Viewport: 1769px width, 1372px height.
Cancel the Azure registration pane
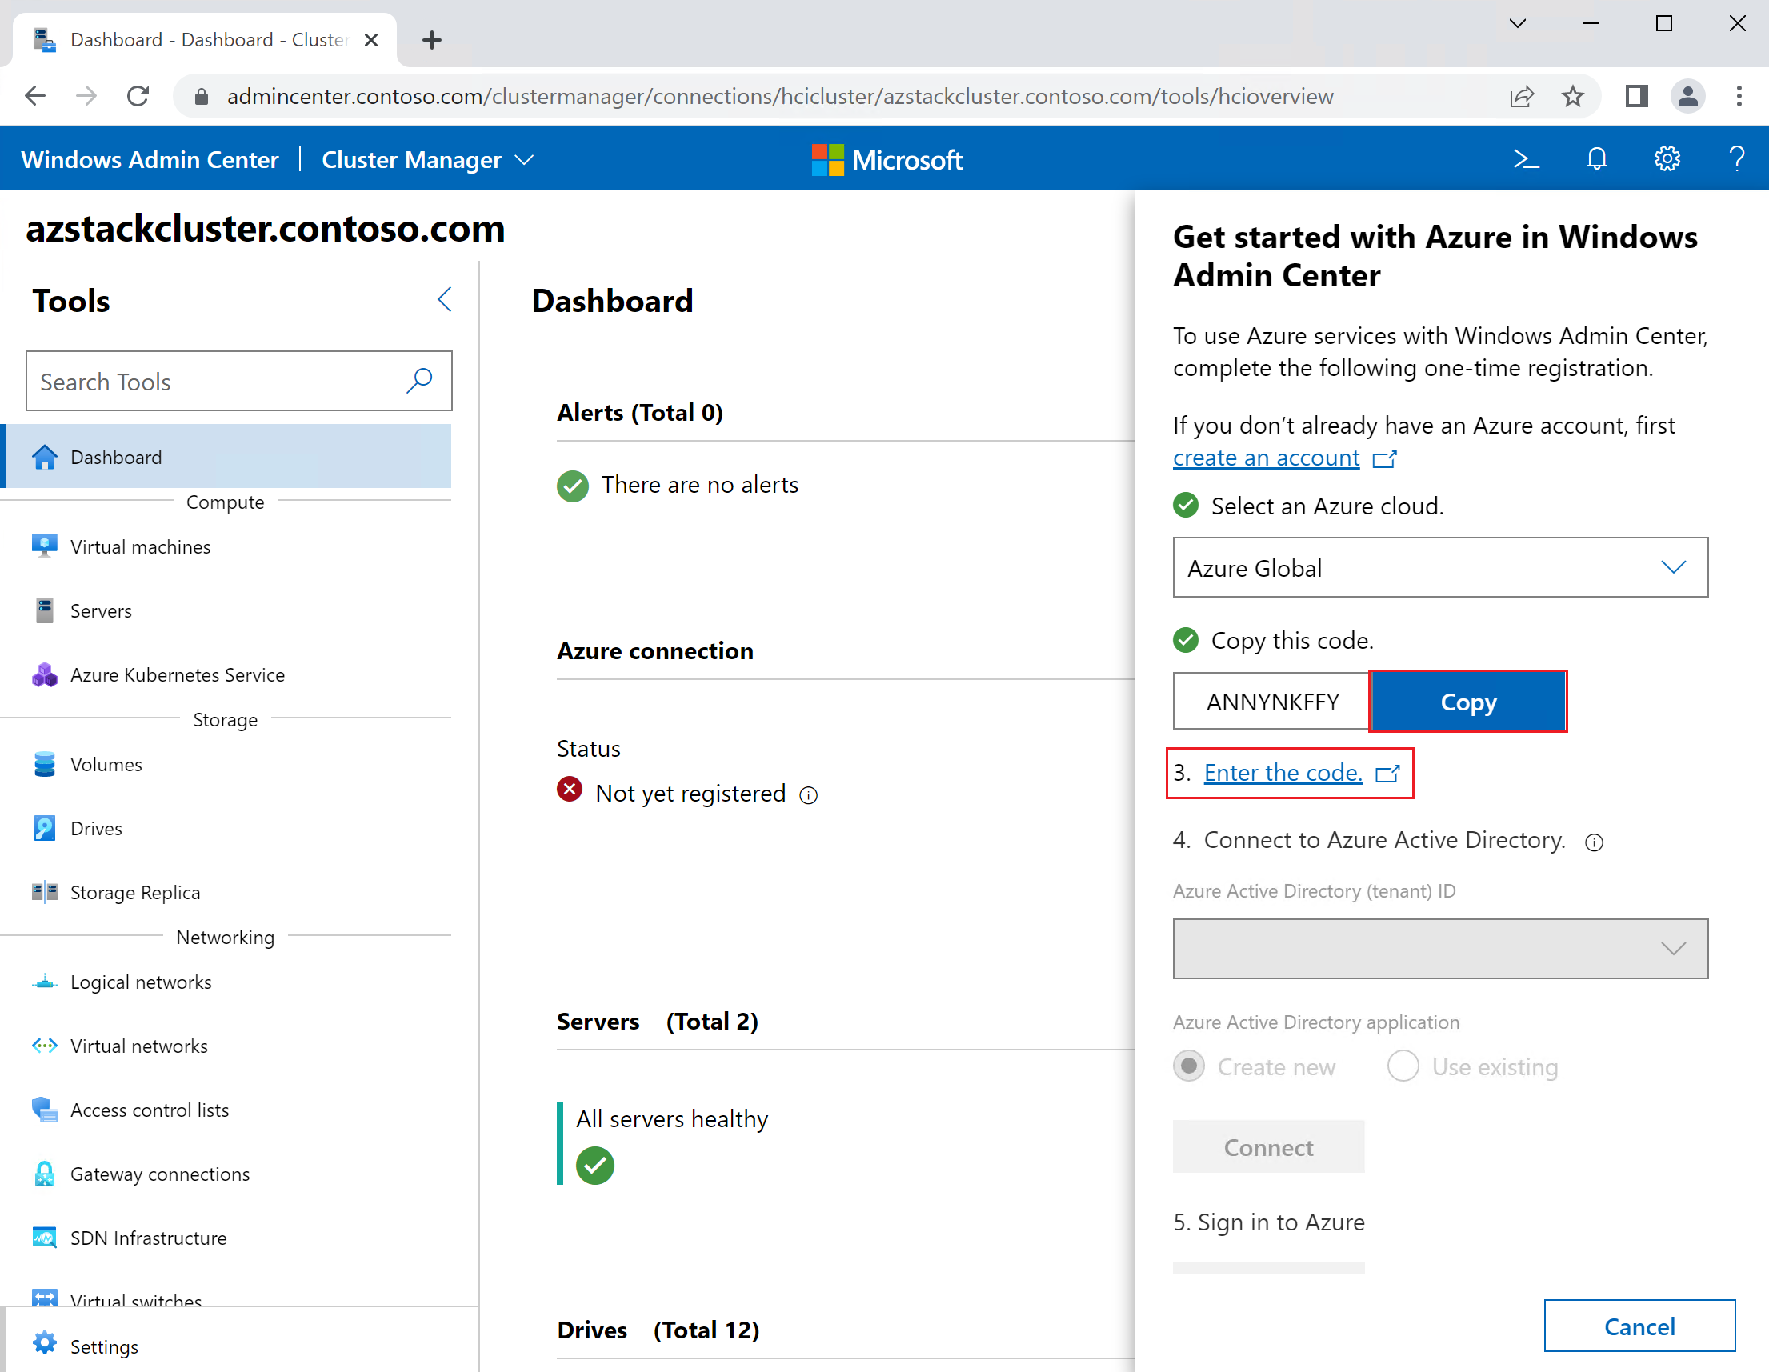1639,1326
